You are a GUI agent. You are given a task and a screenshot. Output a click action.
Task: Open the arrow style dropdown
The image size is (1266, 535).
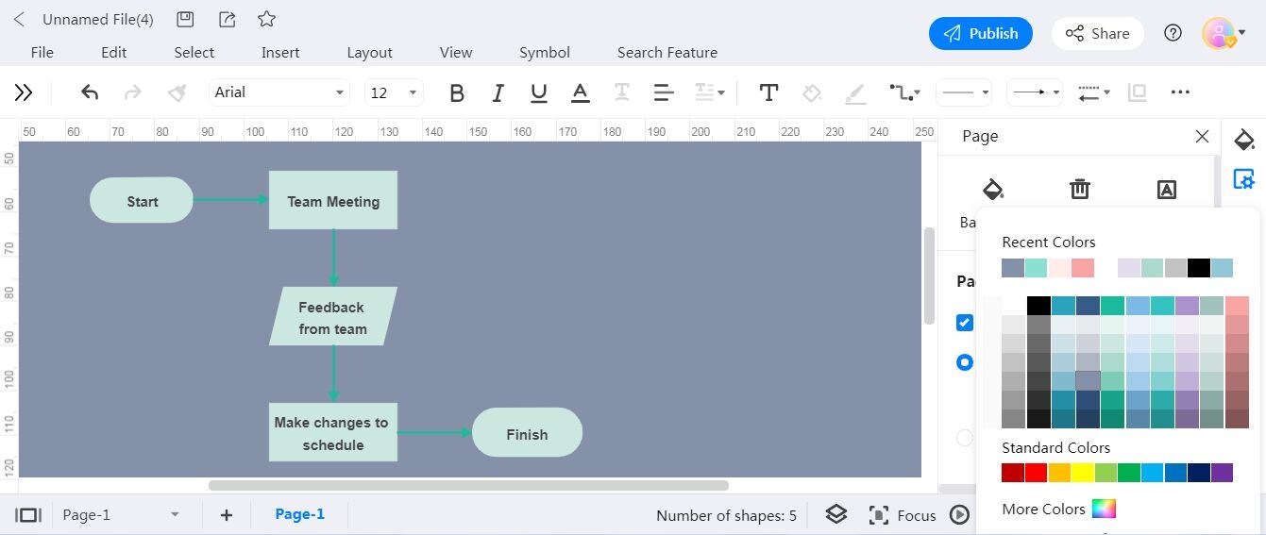coord(1035,92)
